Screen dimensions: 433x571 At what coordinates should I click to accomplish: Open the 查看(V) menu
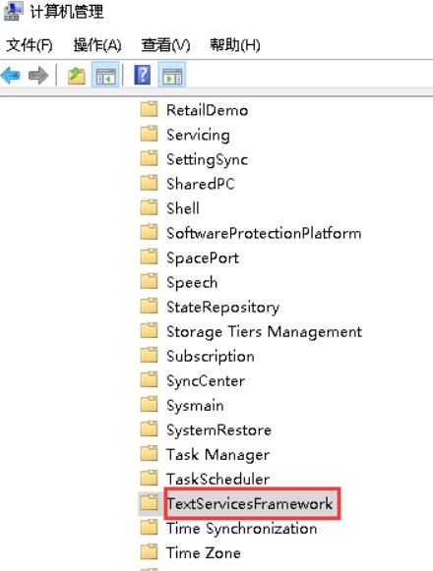[165, 45]
